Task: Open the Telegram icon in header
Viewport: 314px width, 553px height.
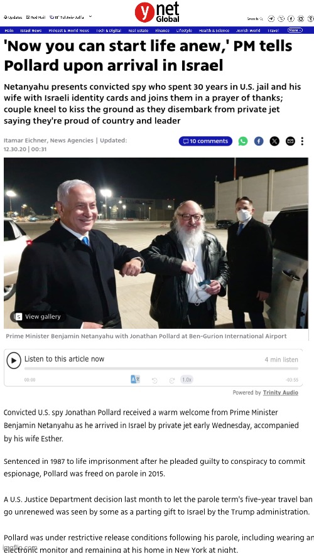Action: pos(271,19)
